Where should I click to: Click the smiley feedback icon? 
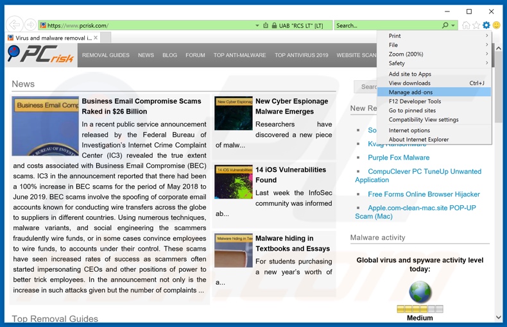click(496, 25)
